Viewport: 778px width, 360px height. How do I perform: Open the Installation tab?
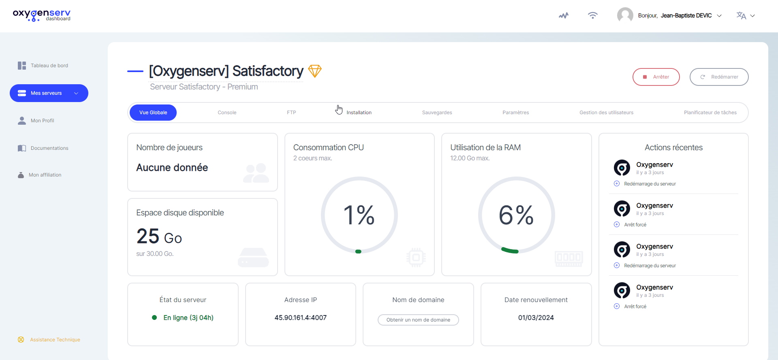[x=359, y=113]
